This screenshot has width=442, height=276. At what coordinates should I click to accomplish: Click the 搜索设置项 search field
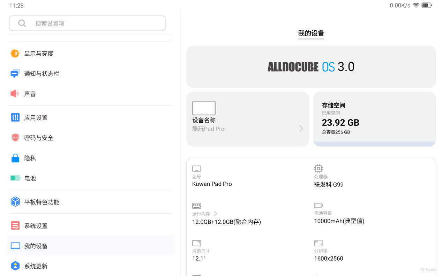coord(87,23)
